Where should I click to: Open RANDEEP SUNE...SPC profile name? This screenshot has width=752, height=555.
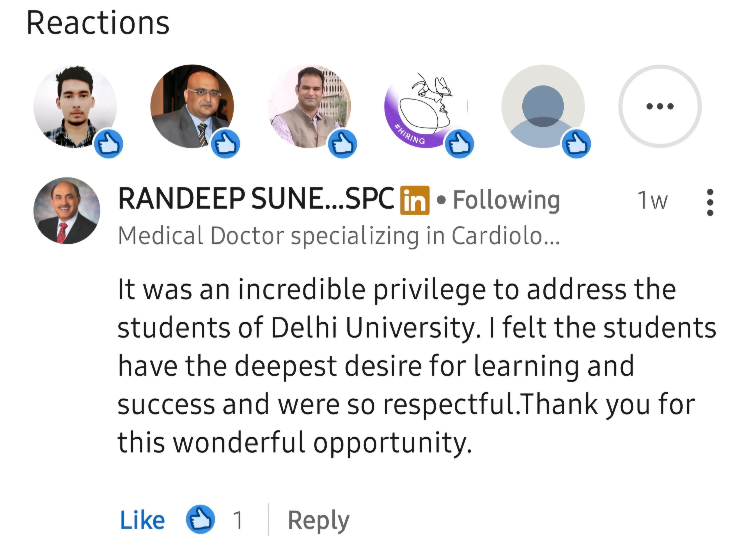tap(256, 199)
